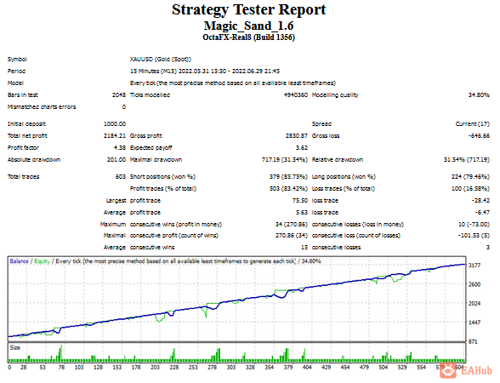Click Largest profit trade value '75.50'
Image resolution: width=500 pixels, height=383 pixels.
pos(300,201)
